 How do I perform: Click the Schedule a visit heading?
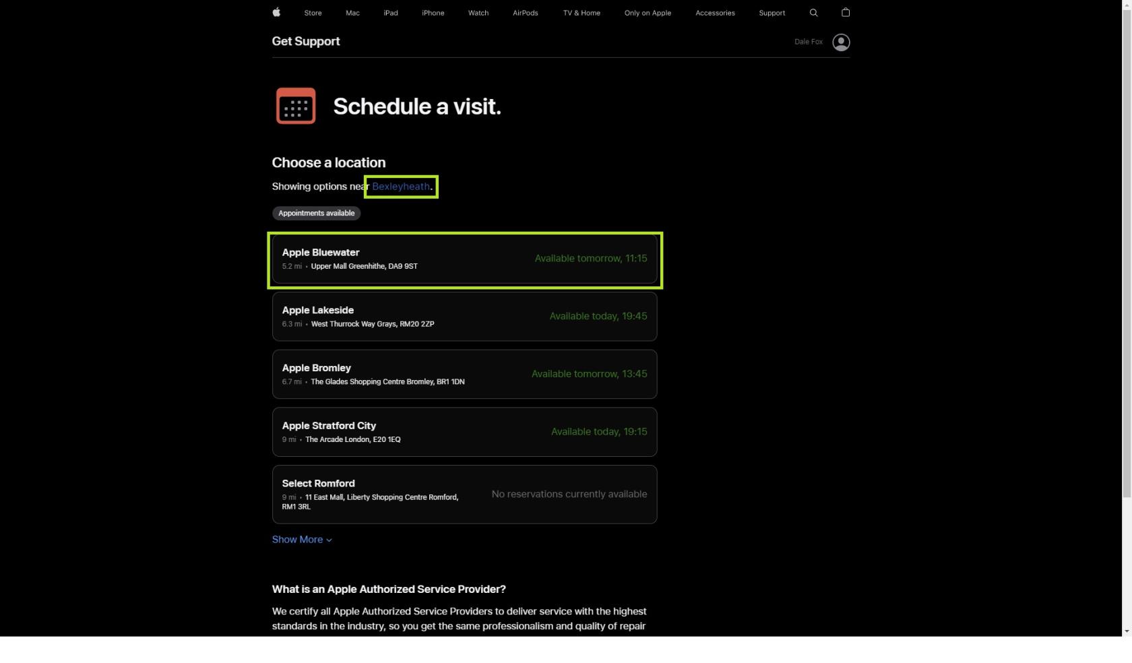(417, 106)
